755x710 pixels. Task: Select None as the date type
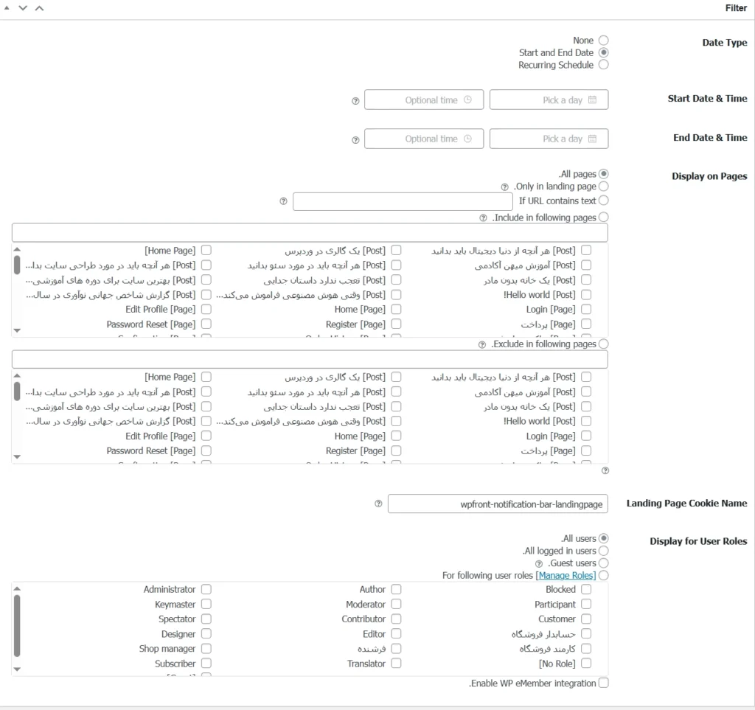click(x=604, y=41)
